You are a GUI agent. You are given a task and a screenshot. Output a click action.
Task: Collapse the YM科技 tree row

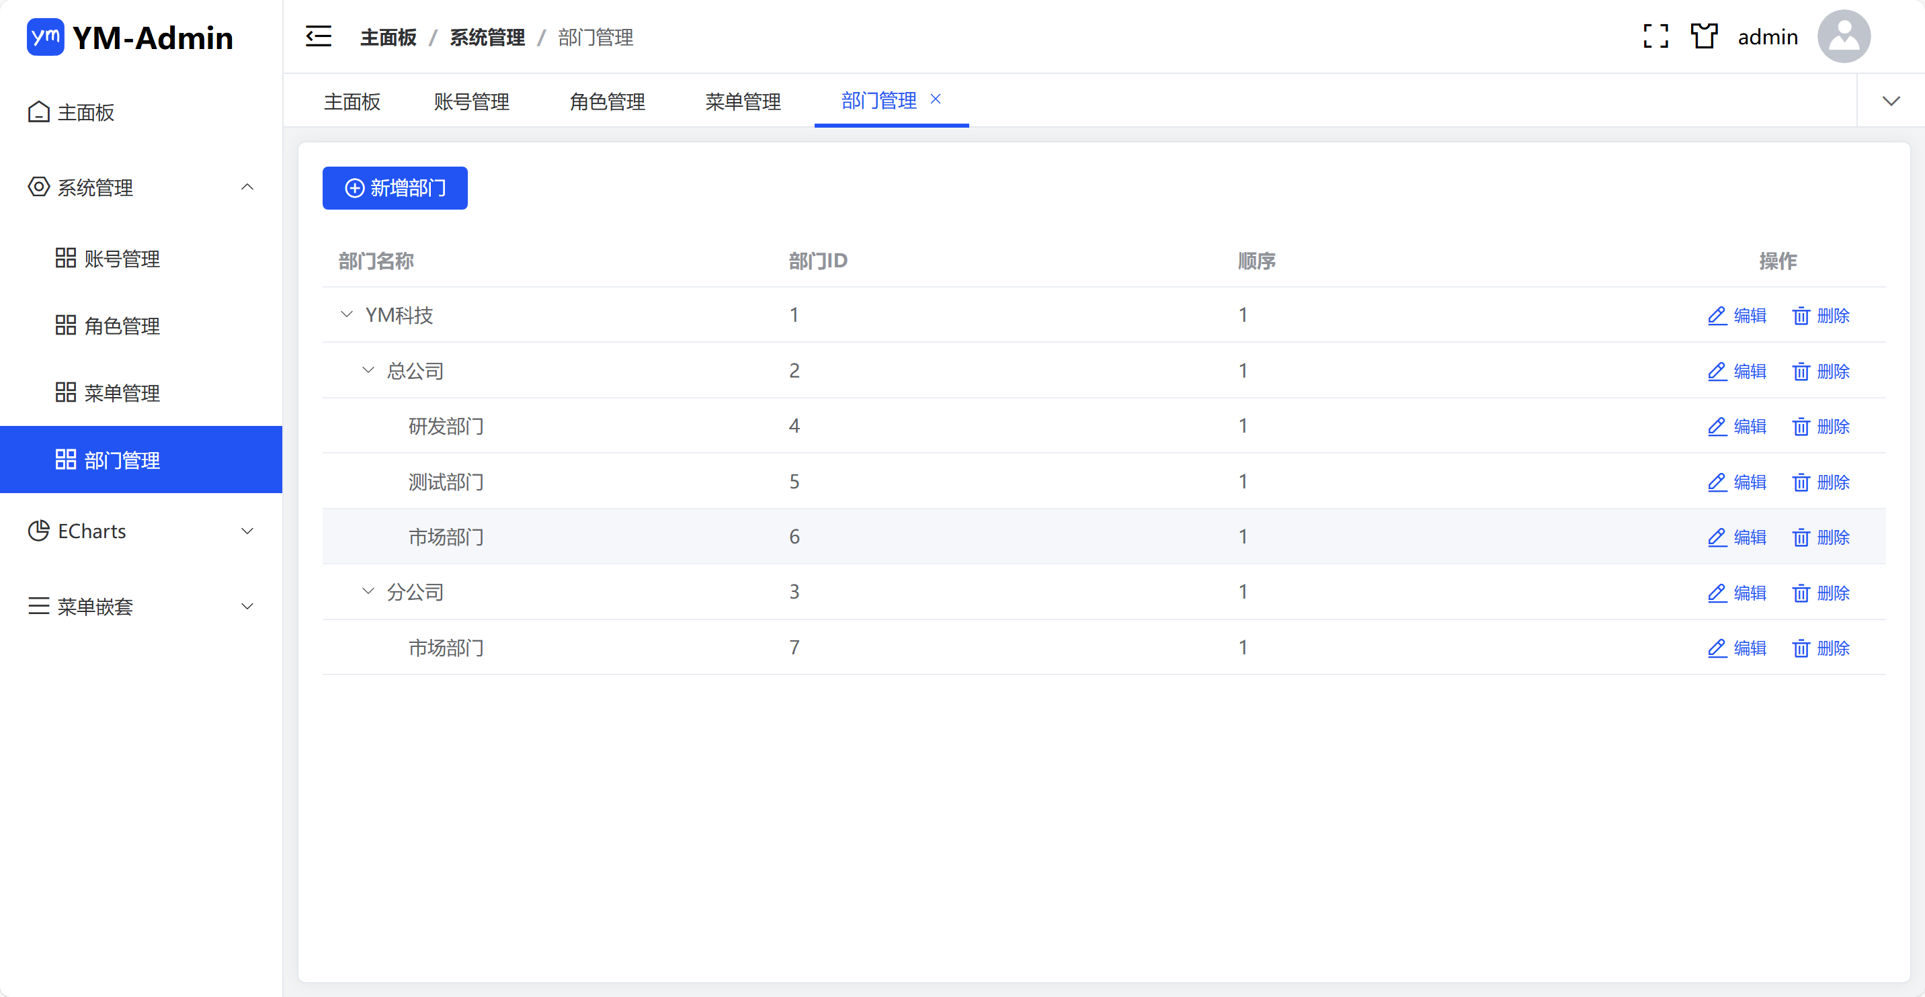pyautogui.click(x=346, y=314)
